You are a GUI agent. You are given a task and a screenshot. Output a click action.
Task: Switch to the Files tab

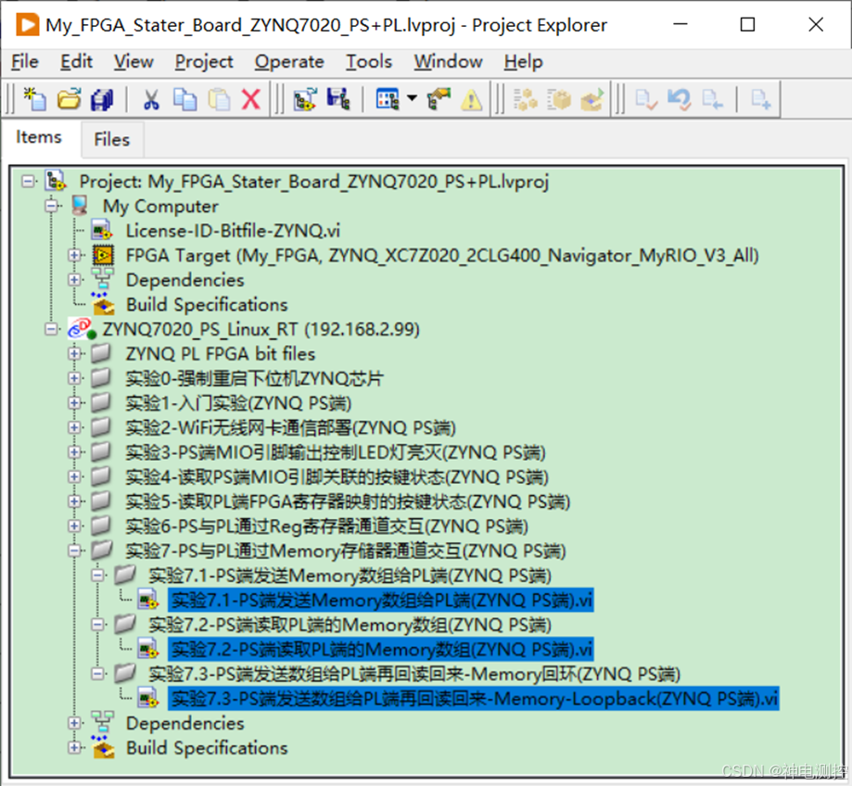[x=112, y=140]
